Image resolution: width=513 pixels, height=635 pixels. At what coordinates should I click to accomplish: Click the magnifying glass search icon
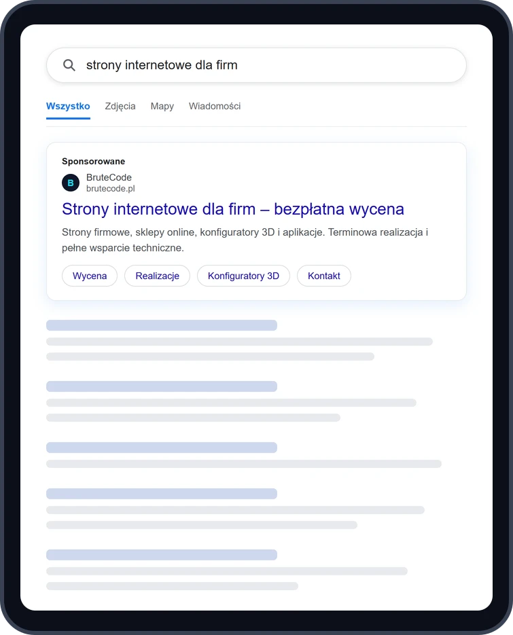(69, 65)
